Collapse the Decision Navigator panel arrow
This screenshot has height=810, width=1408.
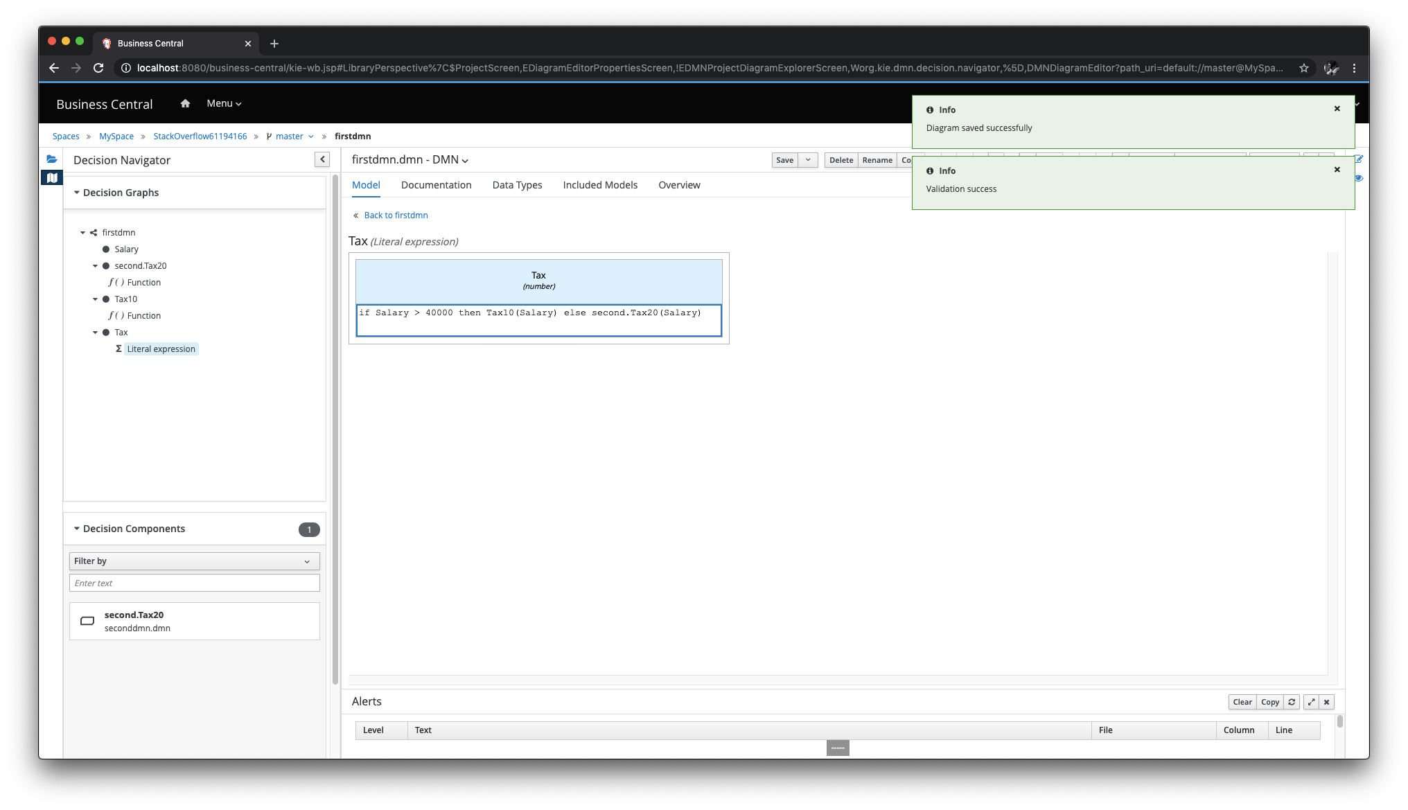322,160
